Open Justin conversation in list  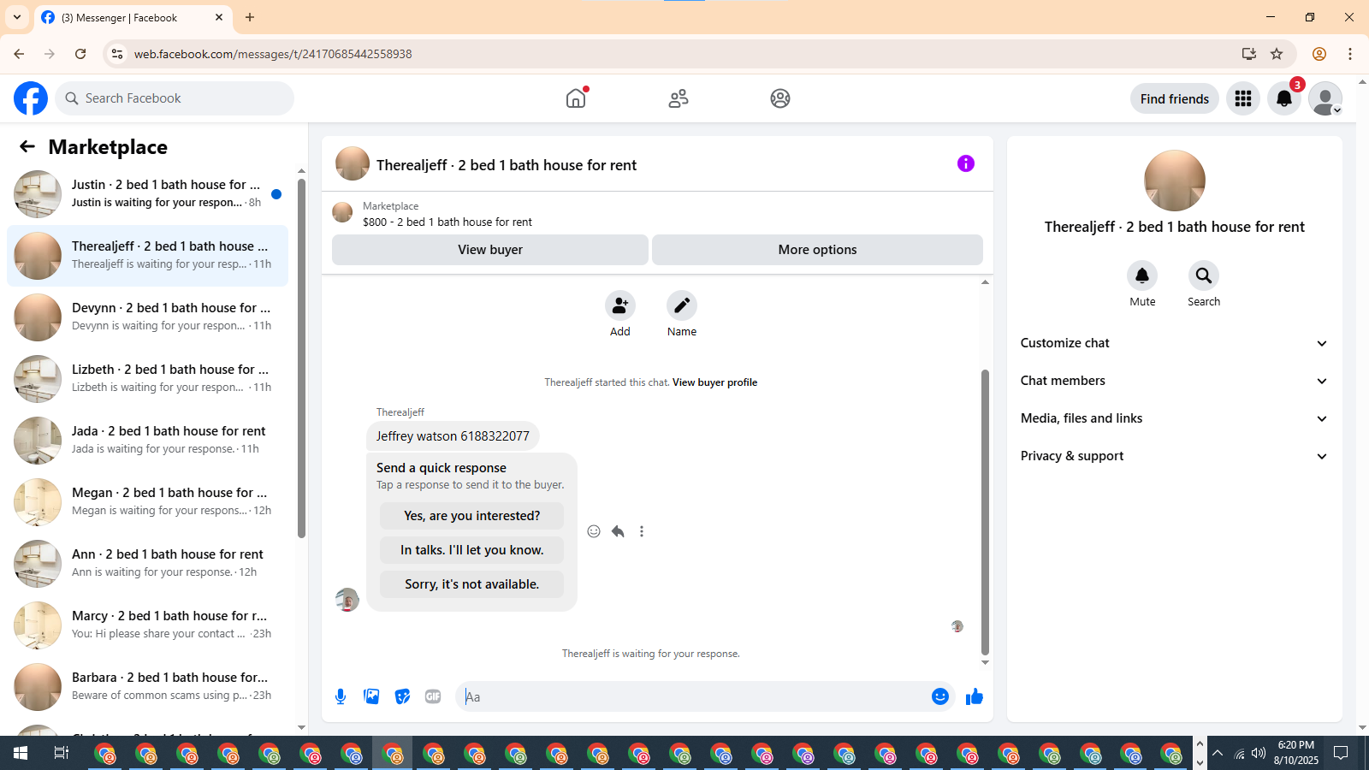tap(147, 194)
